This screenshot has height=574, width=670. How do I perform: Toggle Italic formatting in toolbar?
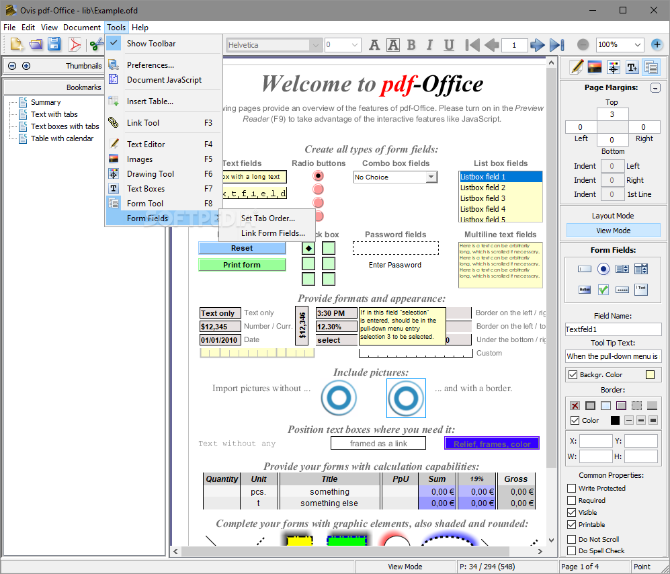click(430, 45)
